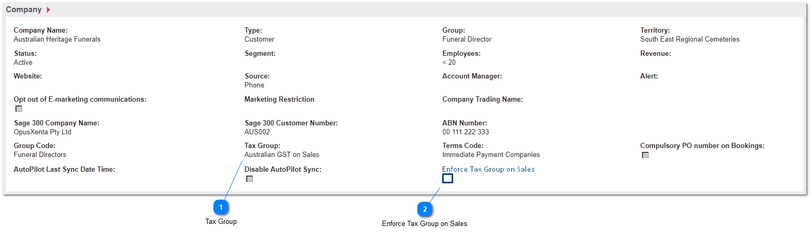
Task: Click the ABN Number: label
Action: coord(465,123)
